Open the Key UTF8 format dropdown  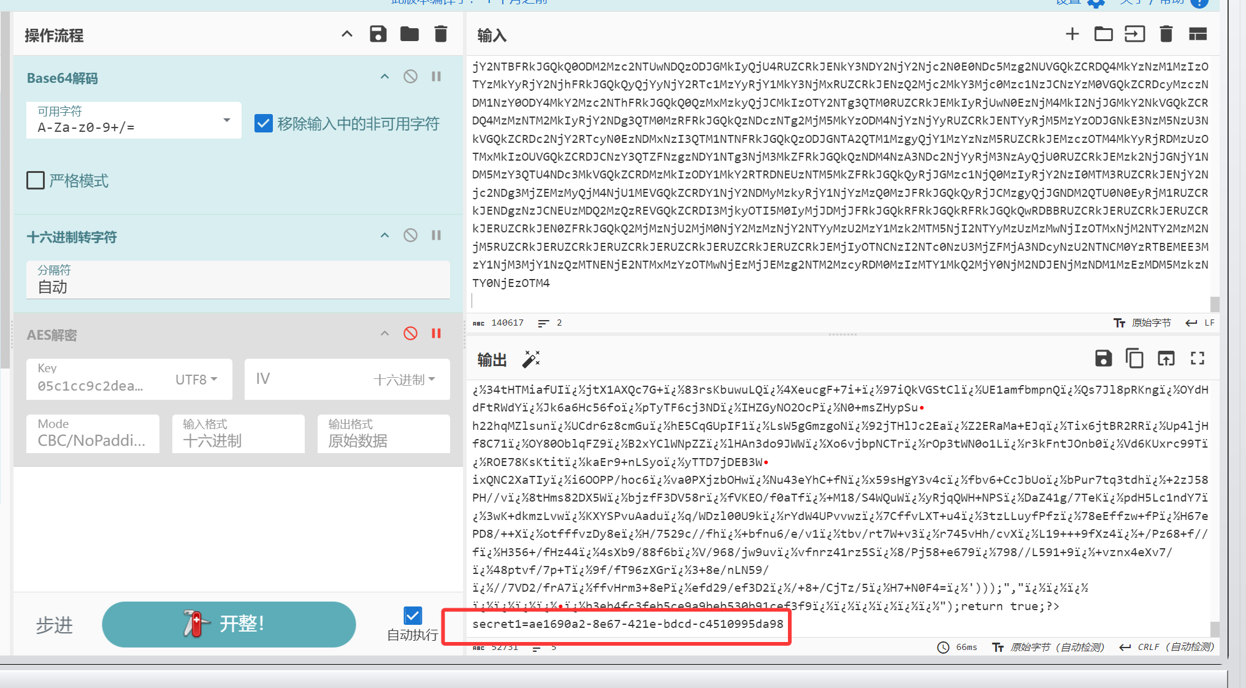click(x=196, y=380)
